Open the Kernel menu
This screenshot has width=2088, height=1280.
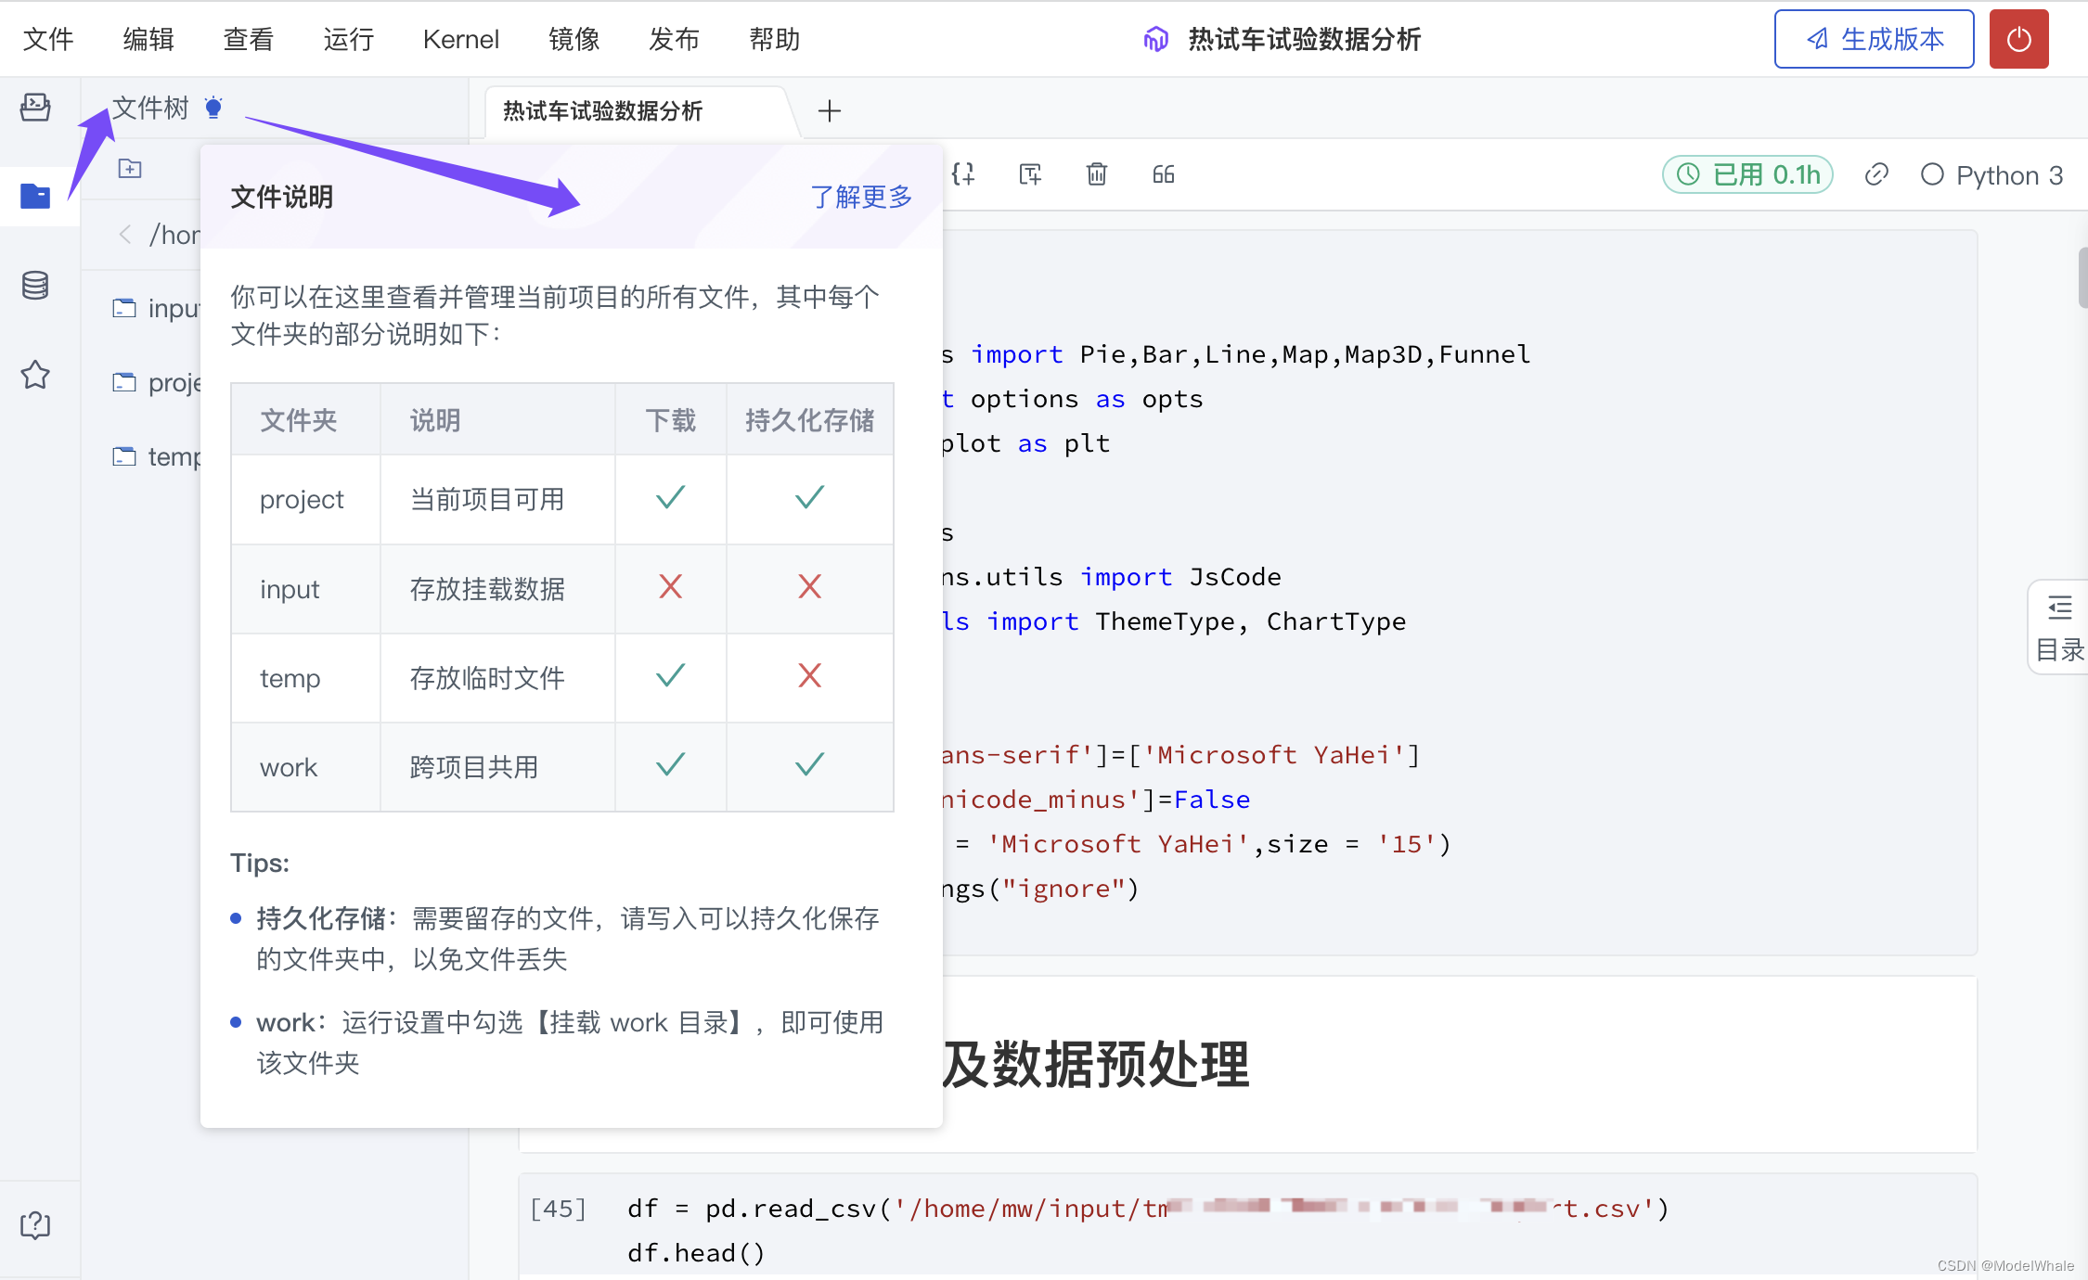pos(460,39)
